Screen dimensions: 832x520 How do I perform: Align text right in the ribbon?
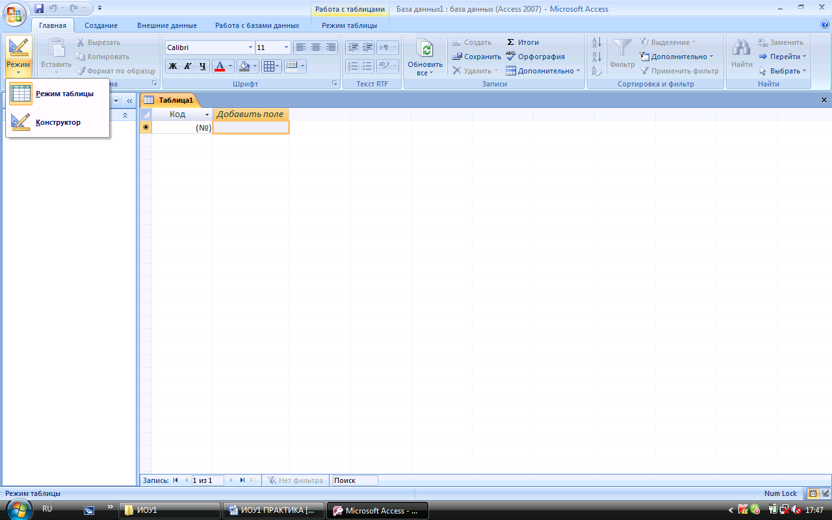(x=331, y=47)
